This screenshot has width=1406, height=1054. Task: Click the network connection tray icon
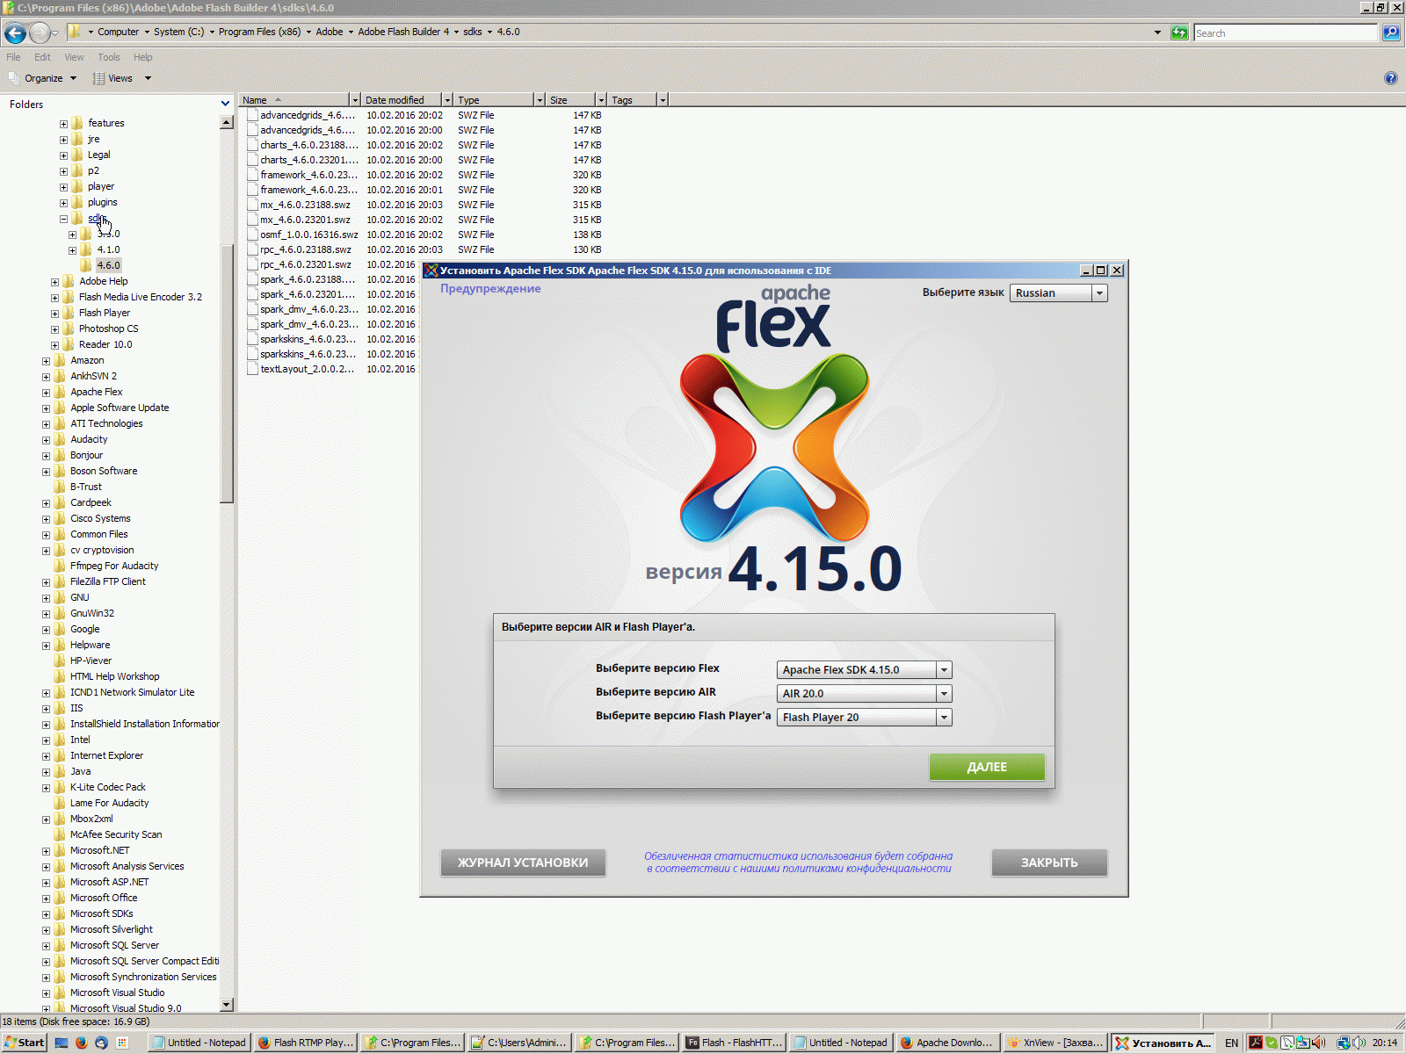1343,1043
